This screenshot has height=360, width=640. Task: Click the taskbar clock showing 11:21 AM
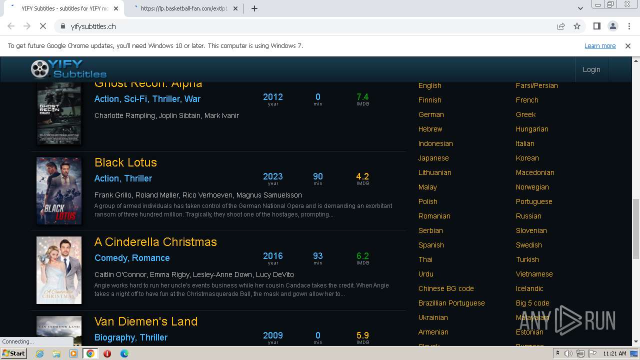point(614,353)
